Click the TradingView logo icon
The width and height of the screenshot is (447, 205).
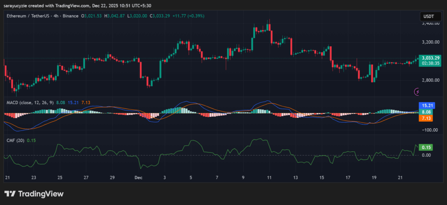pos(10,194)
